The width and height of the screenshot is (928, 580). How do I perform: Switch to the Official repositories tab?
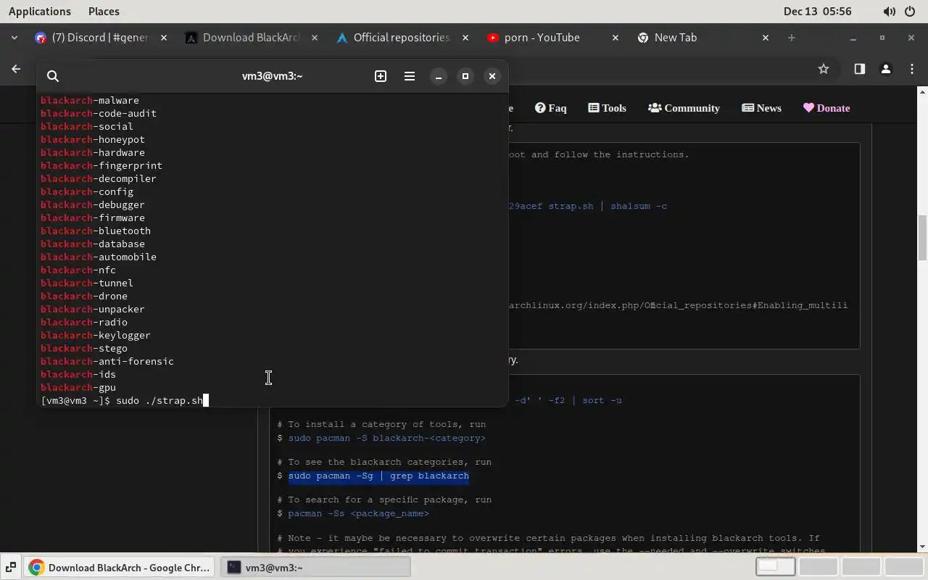401,38
